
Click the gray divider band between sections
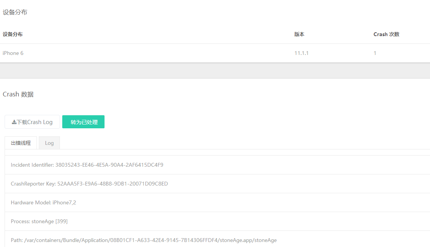click(x=215, y=71)
